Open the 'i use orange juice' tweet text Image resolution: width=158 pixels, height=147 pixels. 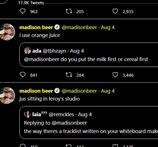[x=40, y=35]
